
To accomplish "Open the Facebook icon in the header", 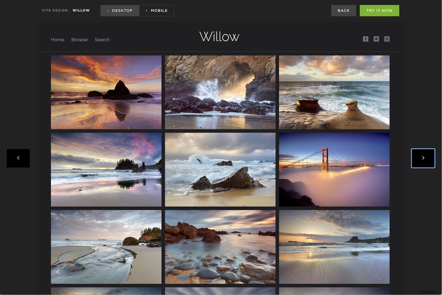I will click(x=365, y=39).
